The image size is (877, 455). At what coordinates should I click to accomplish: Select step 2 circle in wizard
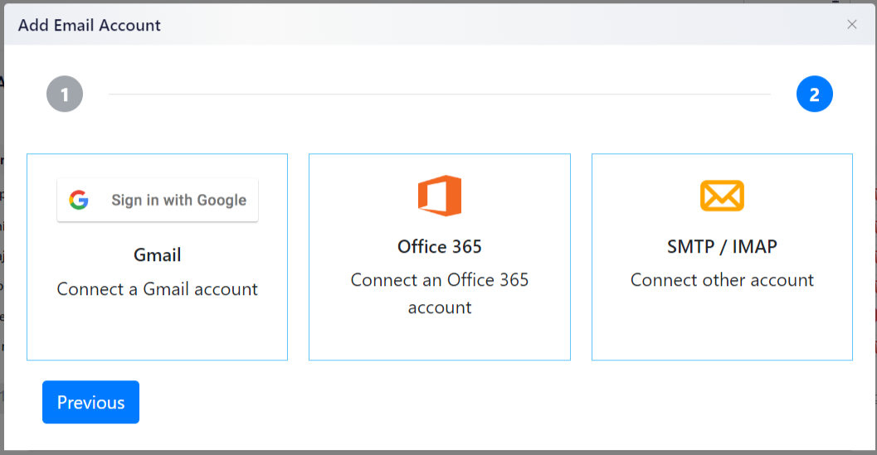[815, 94]
